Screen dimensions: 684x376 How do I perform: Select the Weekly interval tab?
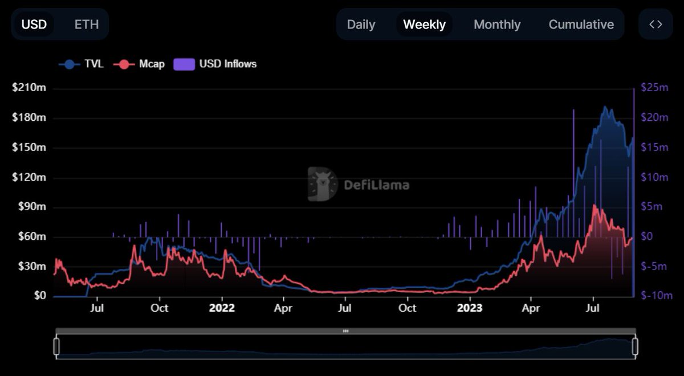pyautogui.click(x=425, y=24)
